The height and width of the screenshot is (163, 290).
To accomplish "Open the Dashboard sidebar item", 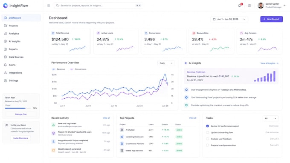I will (x=21, y=18).
